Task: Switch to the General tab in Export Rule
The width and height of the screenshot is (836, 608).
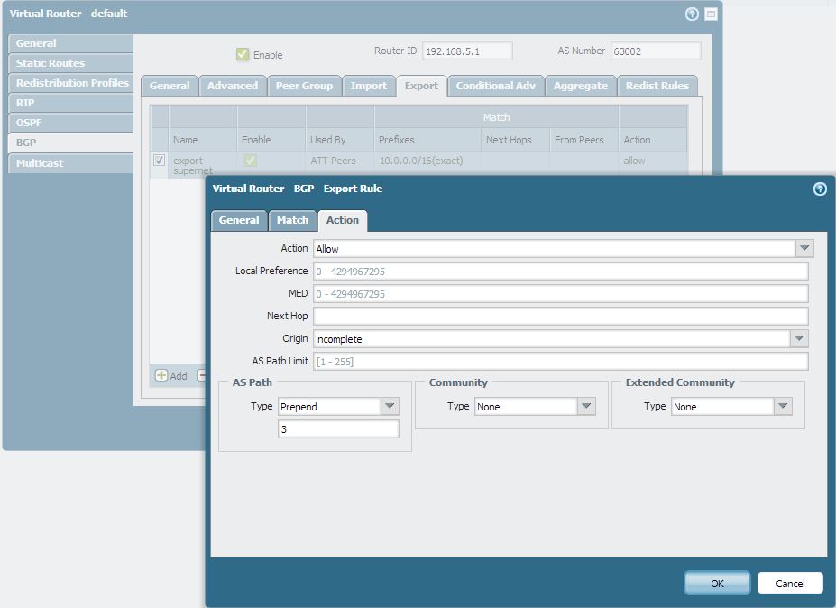Action: 239,220
